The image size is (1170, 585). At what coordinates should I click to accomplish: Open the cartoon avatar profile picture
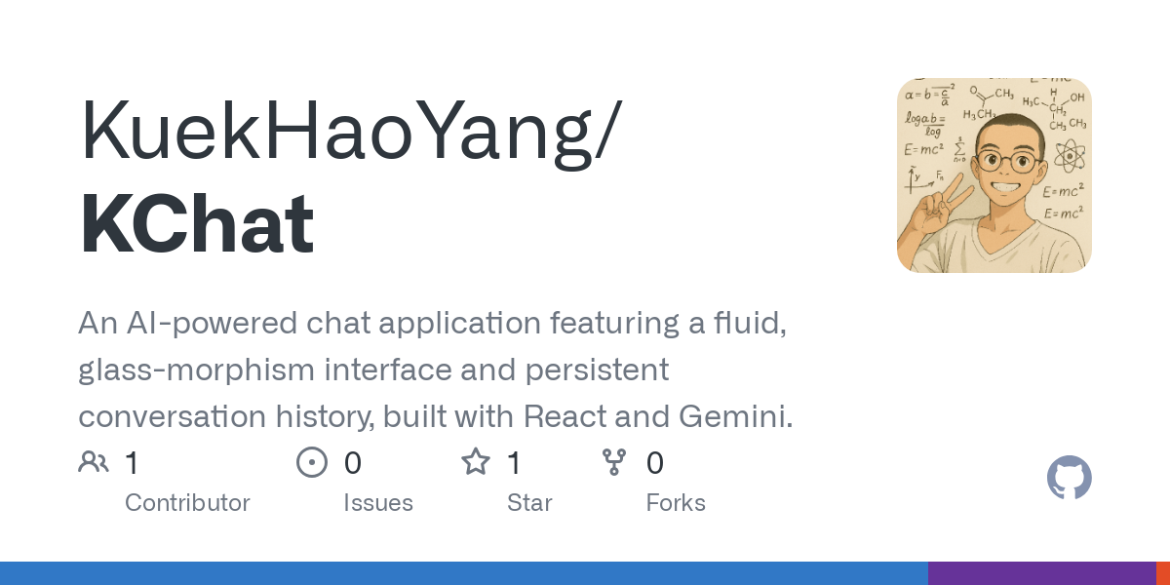point(994,175)
